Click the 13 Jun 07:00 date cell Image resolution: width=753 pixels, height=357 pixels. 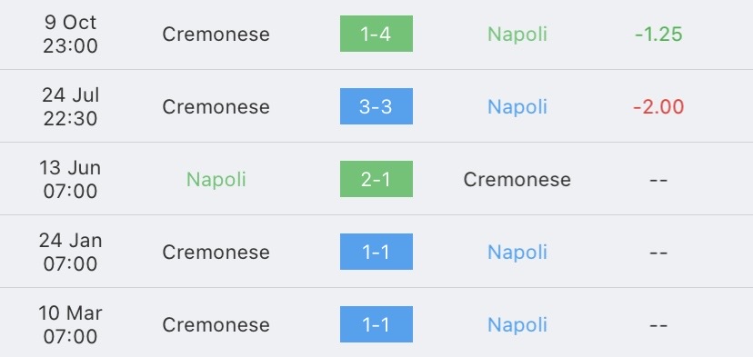pos(70,180)
